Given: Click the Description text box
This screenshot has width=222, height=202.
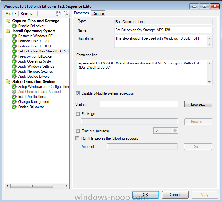Looking at the screenshot, I should tap(161, 41).
